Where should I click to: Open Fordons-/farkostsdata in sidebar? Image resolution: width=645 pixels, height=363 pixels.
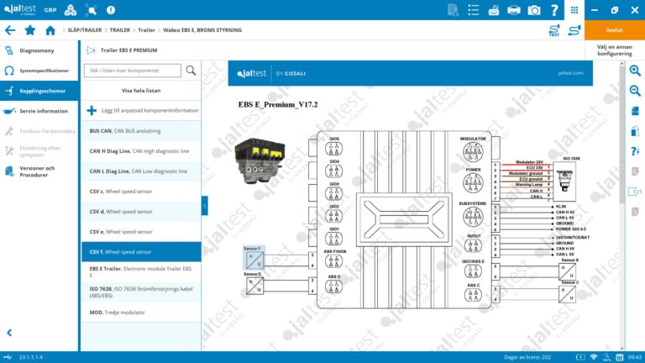click(x=39, y=131)
